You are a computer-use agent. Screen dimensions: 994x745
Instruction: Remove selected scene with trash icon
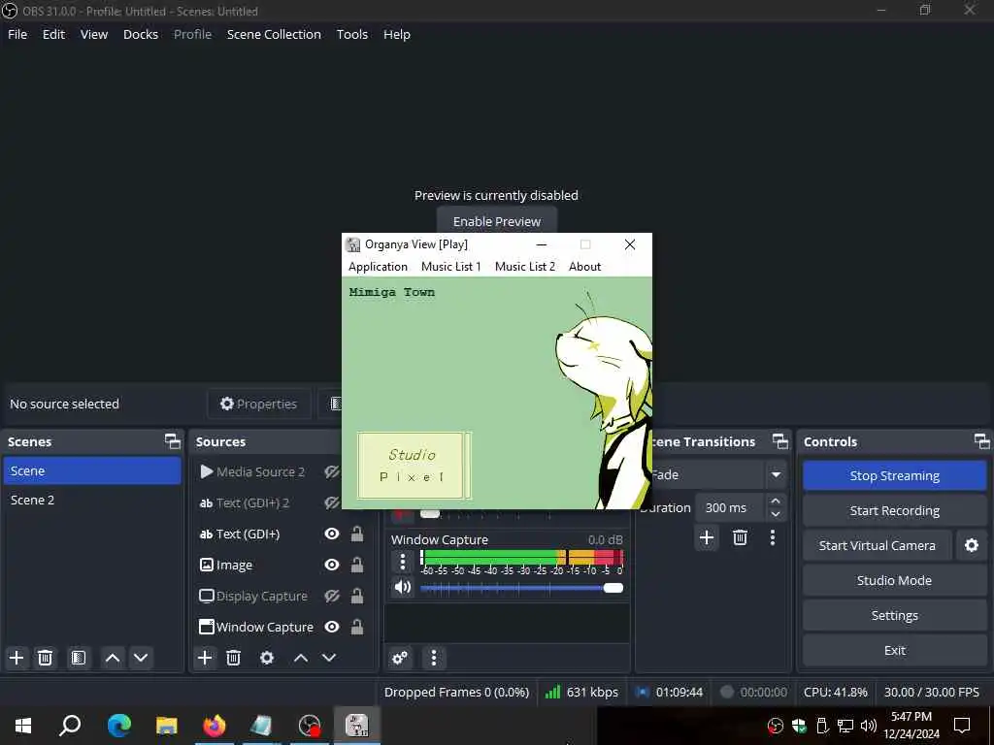click(45, 658)
